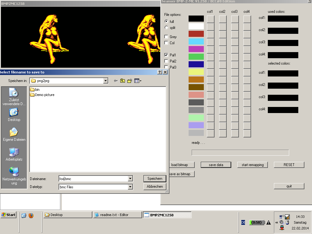Open the Windows Start menu

coord(9,215)
